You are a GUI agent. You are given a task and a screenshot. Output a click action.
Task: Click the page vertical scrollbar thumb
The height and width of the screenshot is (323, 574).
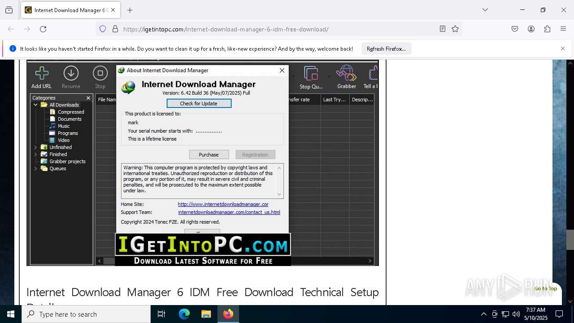pyautogui.click(x=570, y=240)
